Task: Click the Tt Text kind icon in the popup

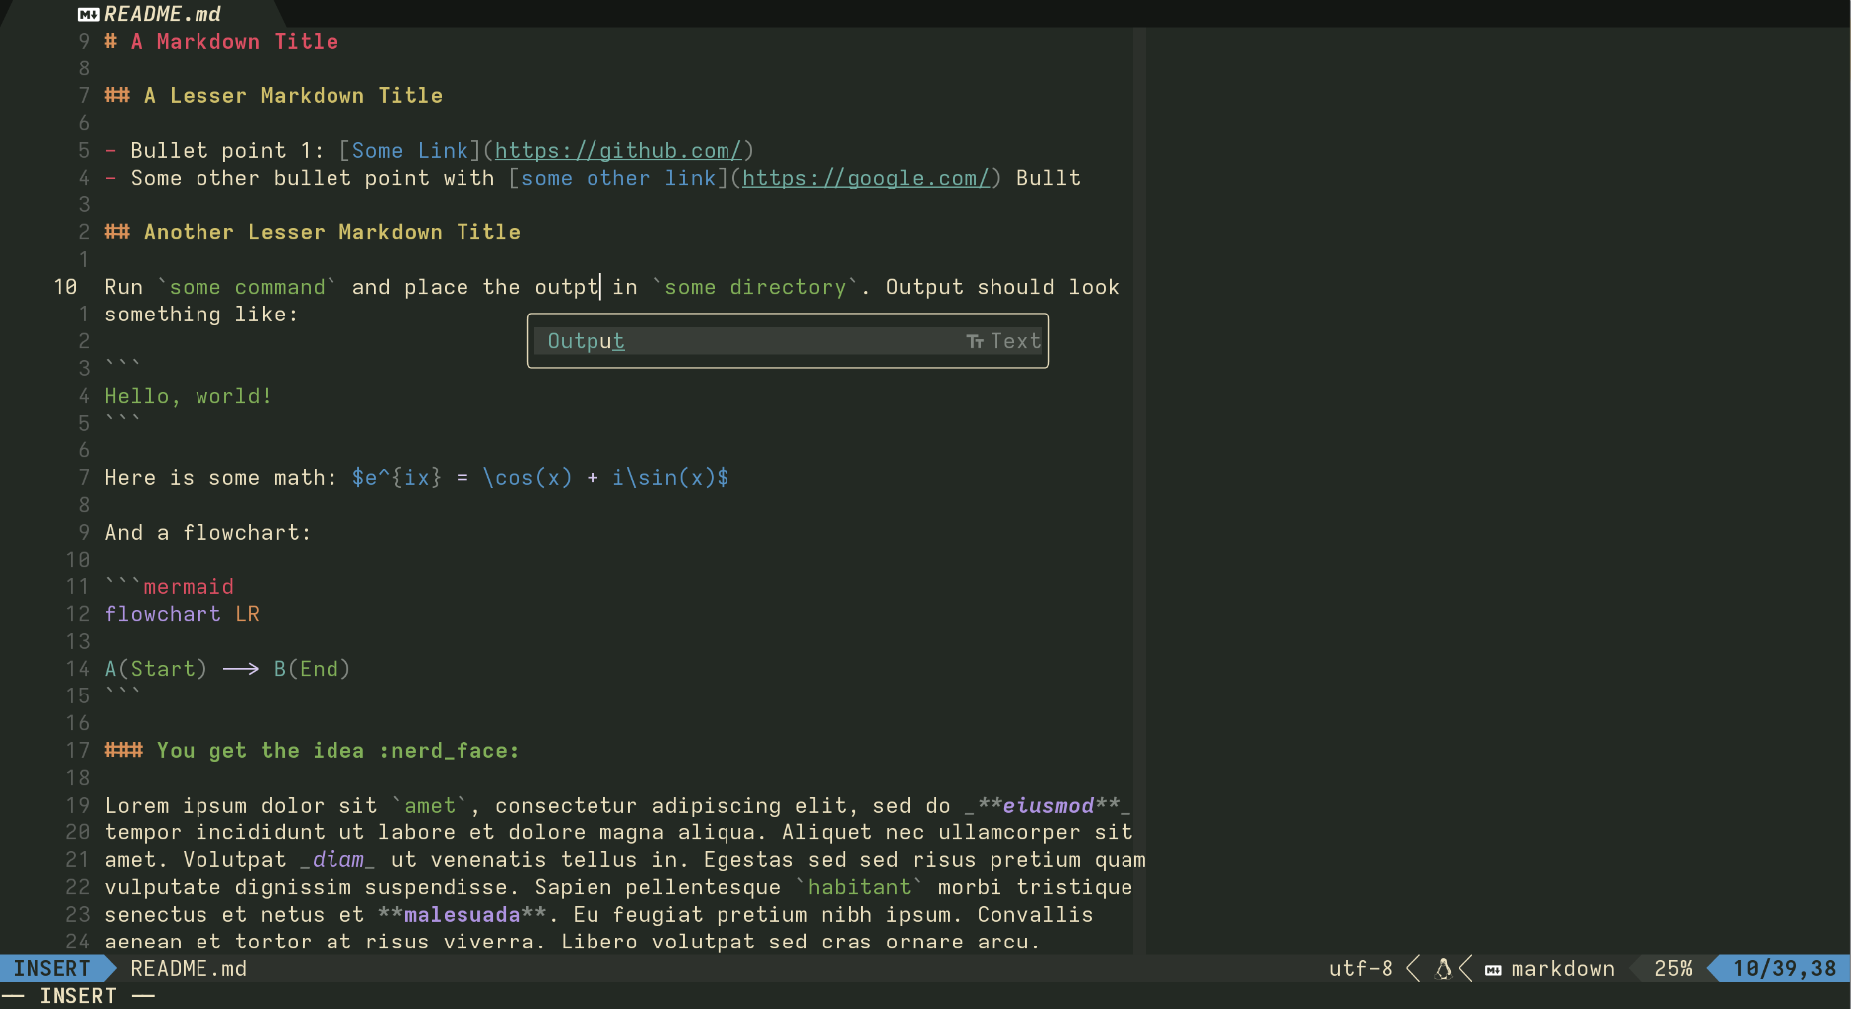Action: coord(974,340)
